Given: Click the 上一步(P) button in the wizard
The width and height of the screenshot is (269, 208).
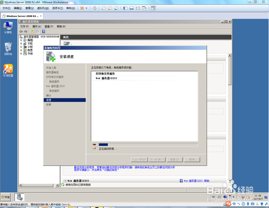Looking at the screenshot, I should click(x=139, y=159).
